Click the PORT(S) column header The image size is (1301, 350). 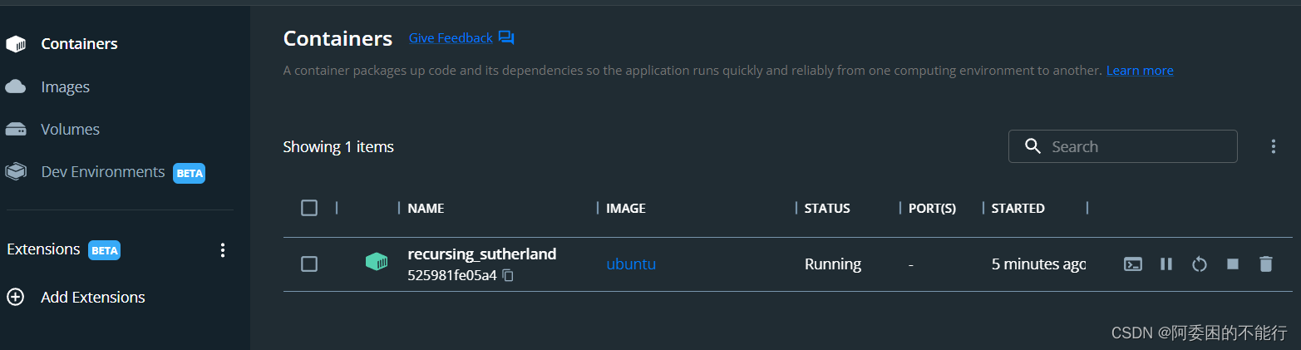tap(932, 208)
